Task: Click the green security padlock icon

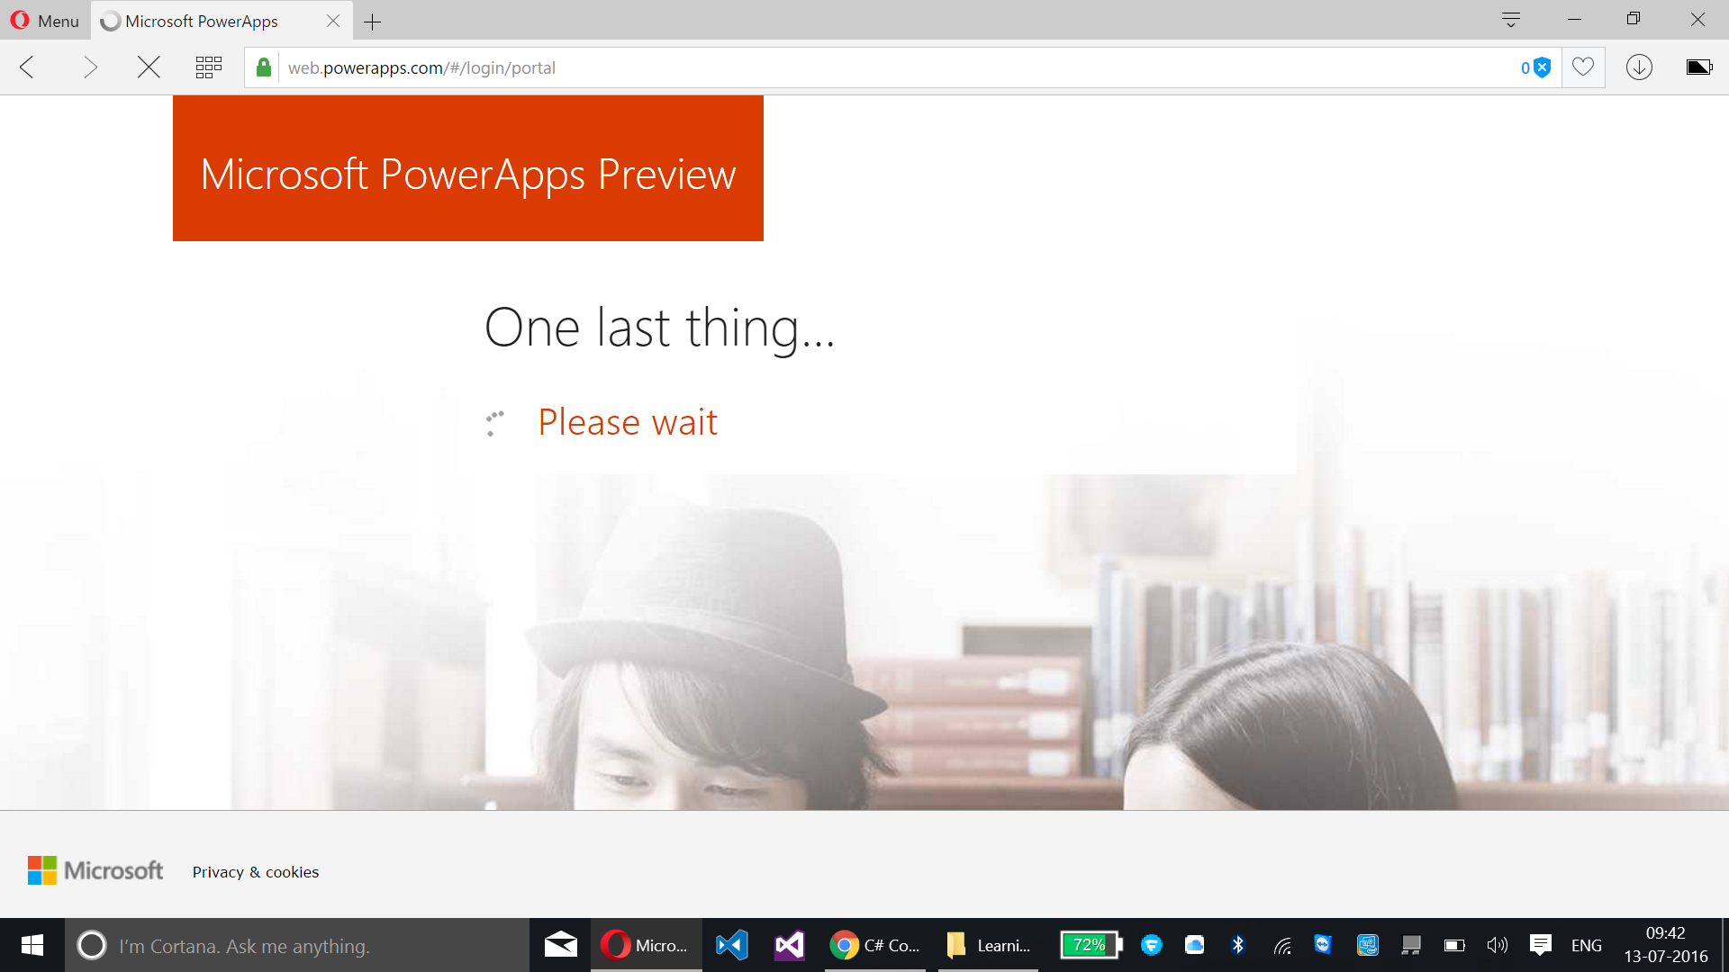Action: (263, 67)
